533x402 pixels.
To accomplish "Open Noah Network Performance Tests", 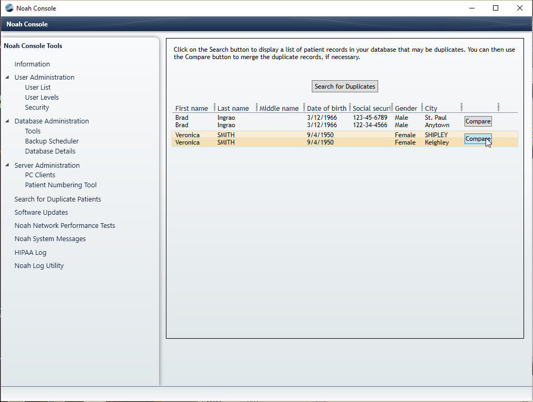I will (65, 226).
